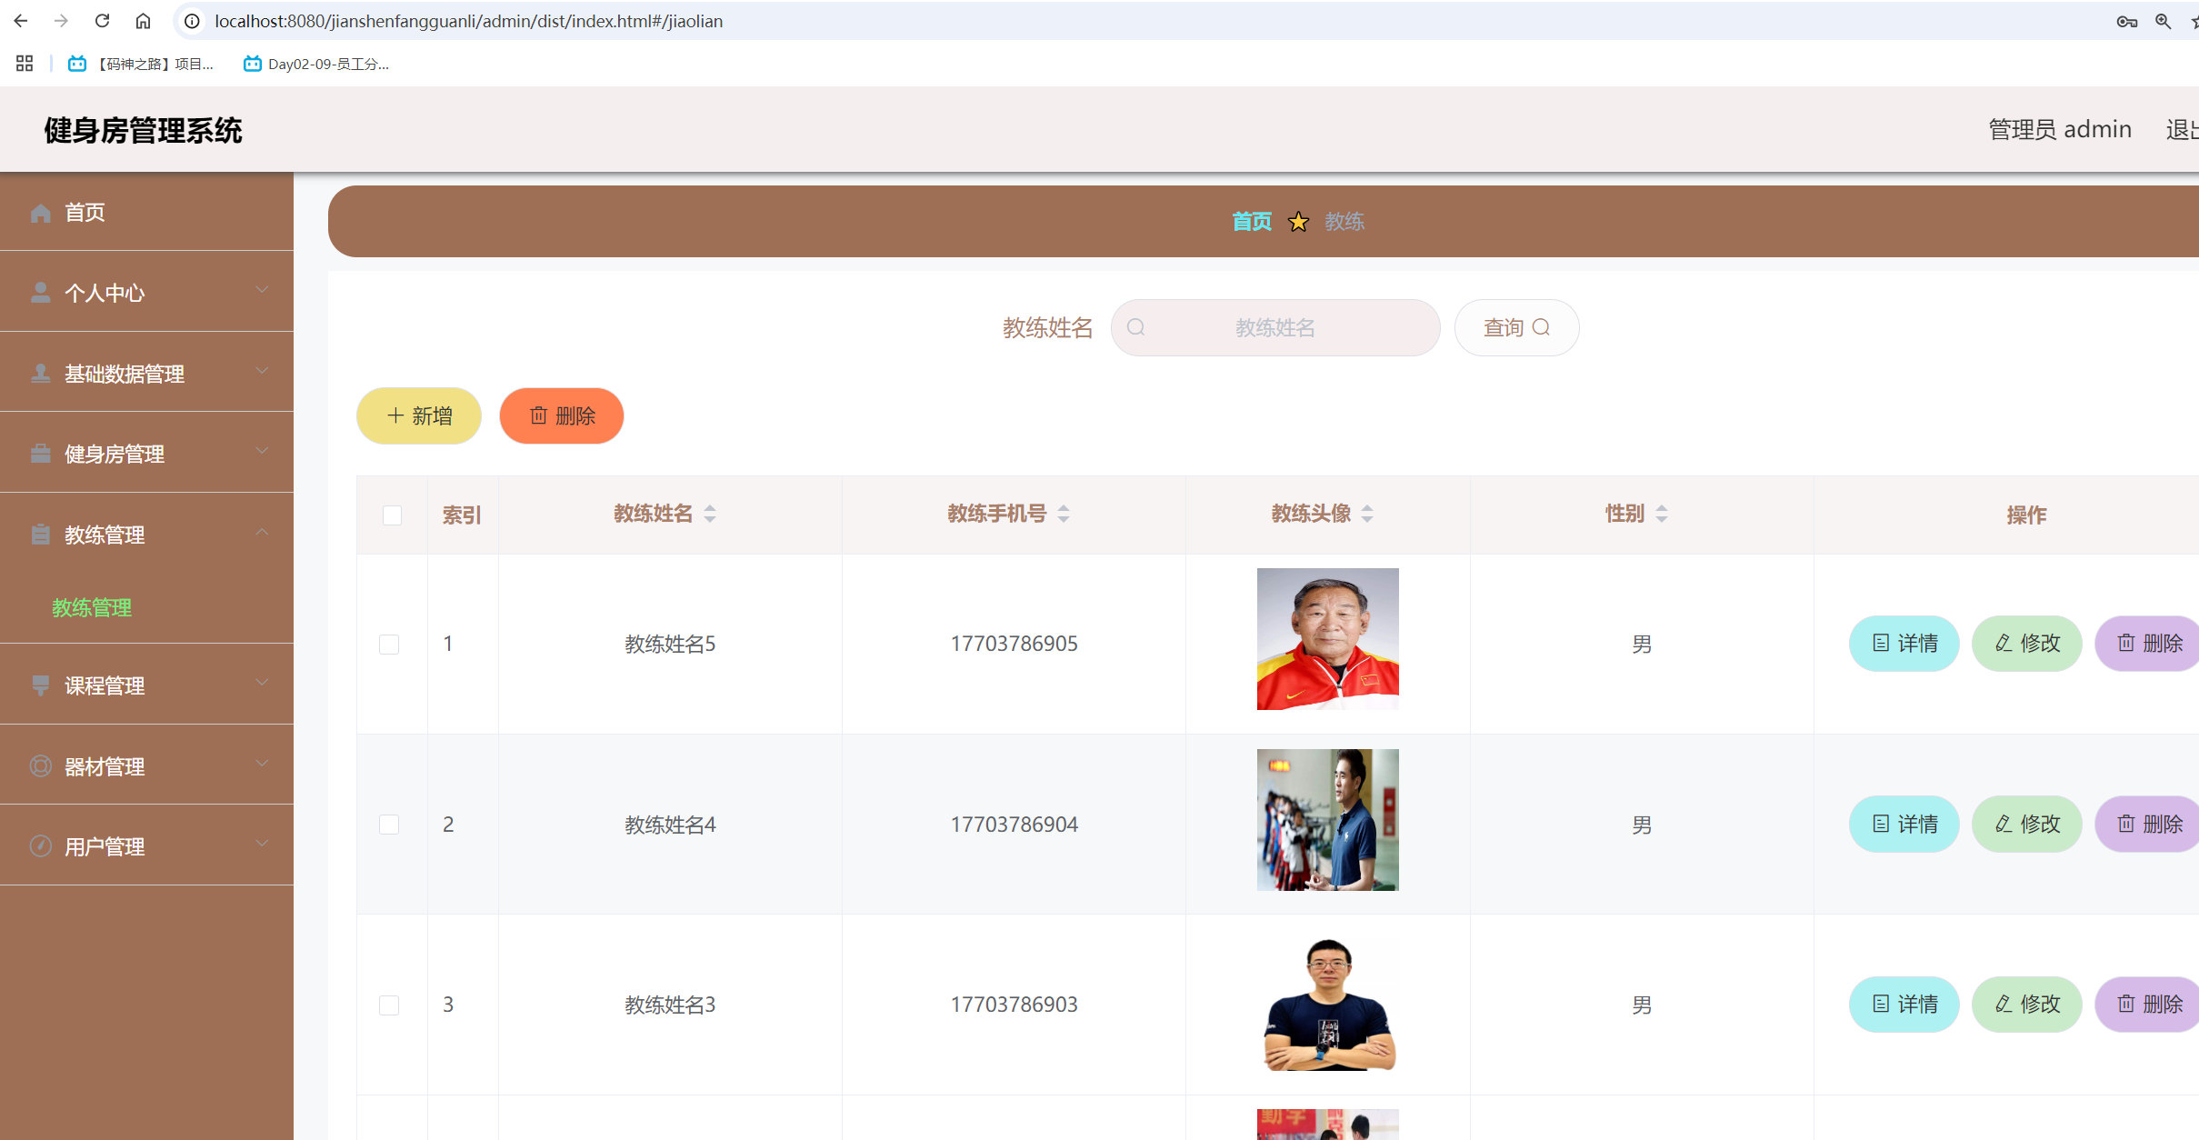Check the row for 教练姓名5
Screen dimensions: 2199x1140
pos(389,645)
